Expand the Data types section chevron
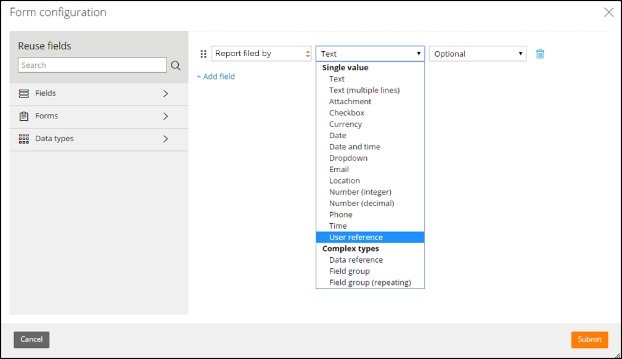Image resolution: width=622 pixels, height=359 pixels. coord(166,139)
